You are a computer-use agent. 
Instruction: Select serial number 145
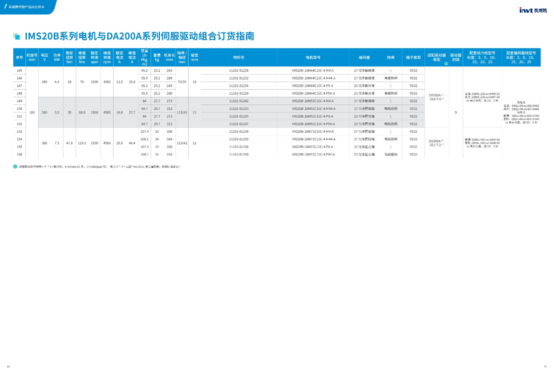tap(19, 71)
